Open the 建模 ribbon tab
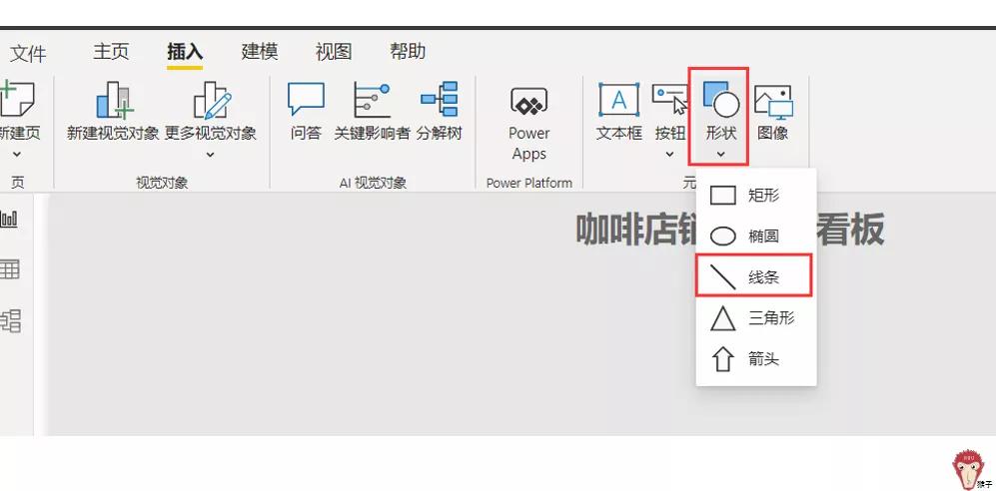Viewport: 996px width, 491px height. click(x=259, y=51)
